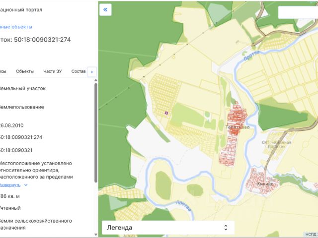Viewport: 318px width, 238px height.
Task: Click the Легенда up-down arrows
Action: 226,228
